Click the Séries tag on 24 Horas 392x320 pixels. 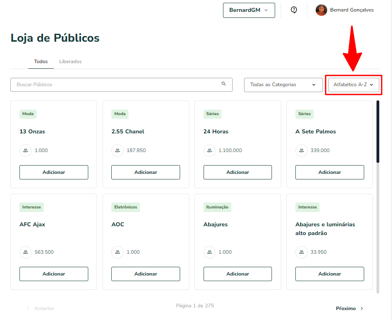click(x=212, y=114)
